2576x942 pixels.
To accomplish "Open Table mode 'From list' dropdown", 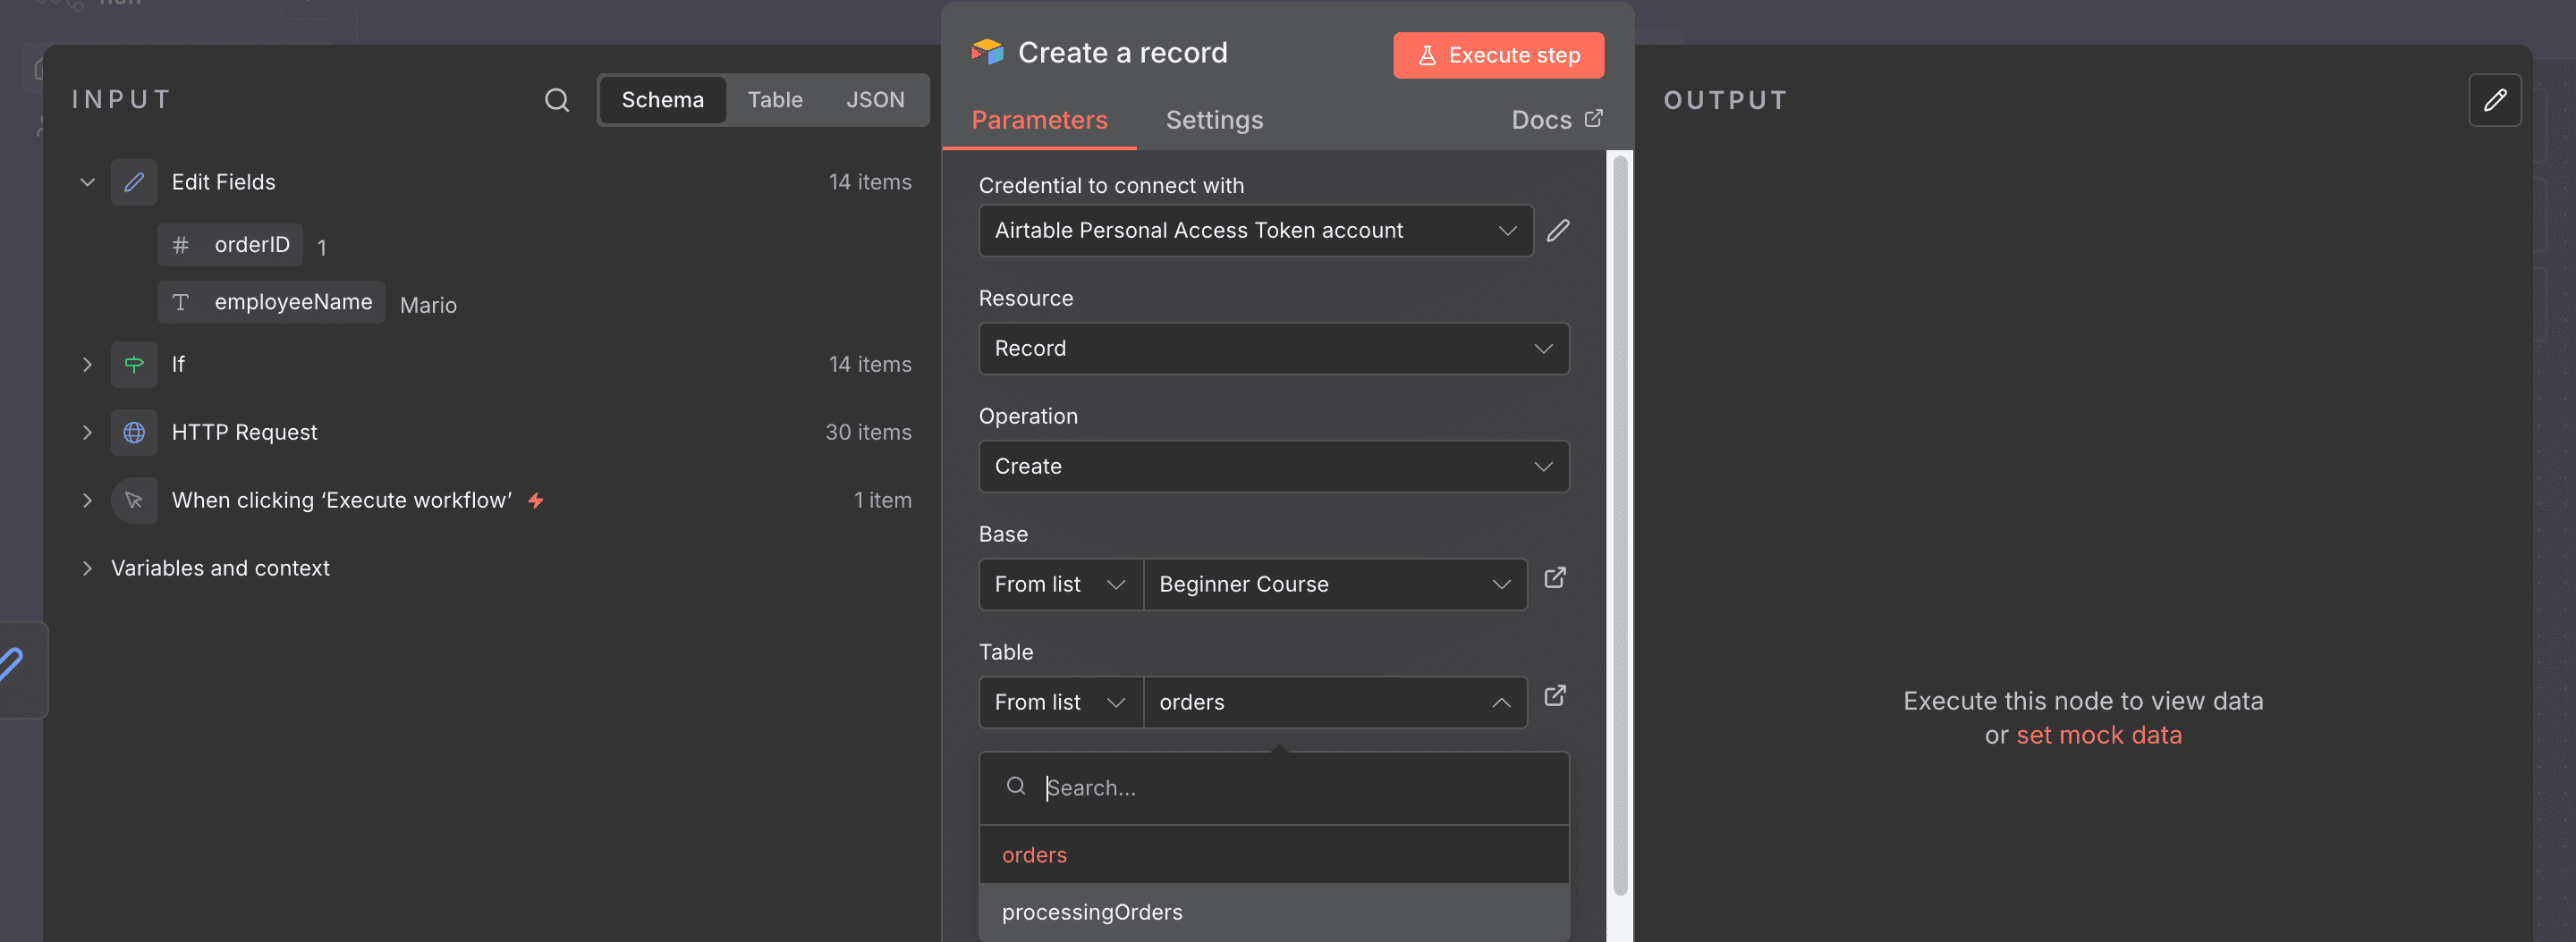I will pyautogui.click(x=1060, y=702).
